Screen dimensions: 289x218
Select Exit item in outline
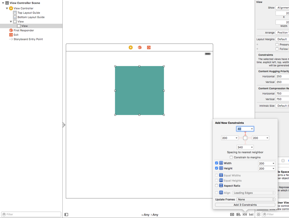[16, 35]
